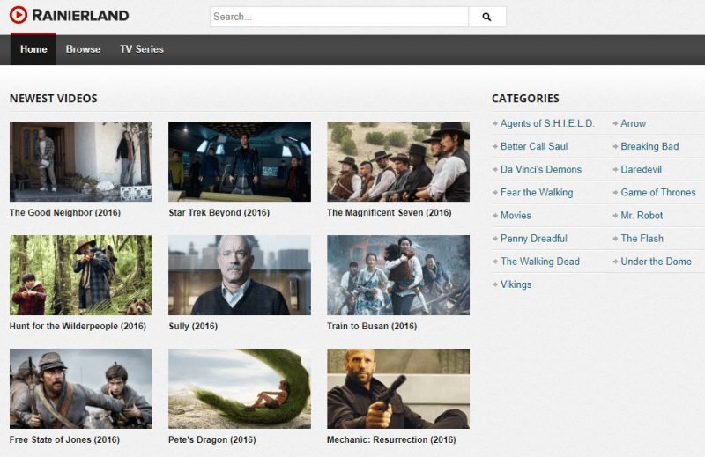Open the Pete's Dragon thumbnail

(240, 388)
